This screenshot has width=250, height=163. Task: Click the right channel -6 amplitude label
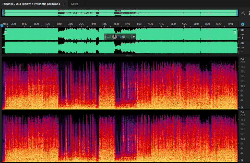tap(242, 51)
